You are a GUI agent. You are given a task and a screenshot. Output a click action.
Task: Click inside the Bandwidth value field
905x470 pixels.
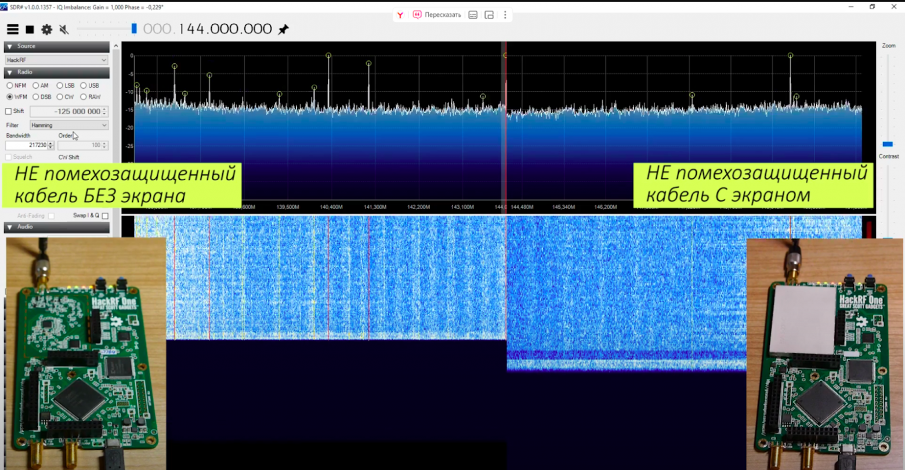click(26, 145)
